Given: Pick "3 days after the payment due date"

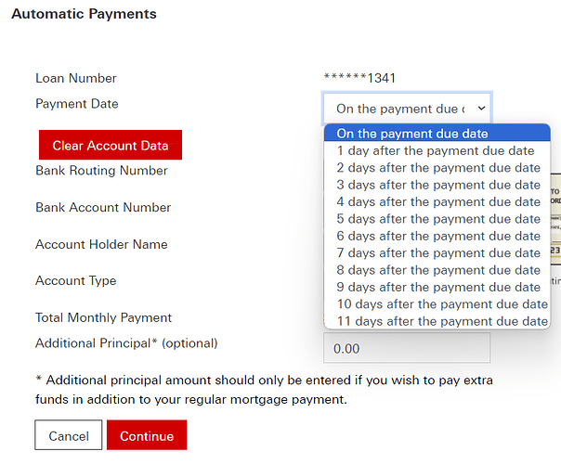Looking at the screenshot, I should pyautogui.click(x=437, y=185).
